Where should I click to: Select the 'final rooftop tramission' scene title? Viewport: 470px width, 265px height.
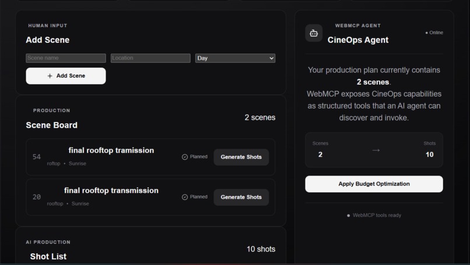[x=111, y=151]
